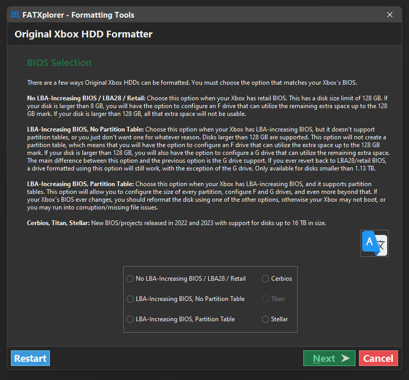Click the green BIOS Selection heading

pos(59,63)
